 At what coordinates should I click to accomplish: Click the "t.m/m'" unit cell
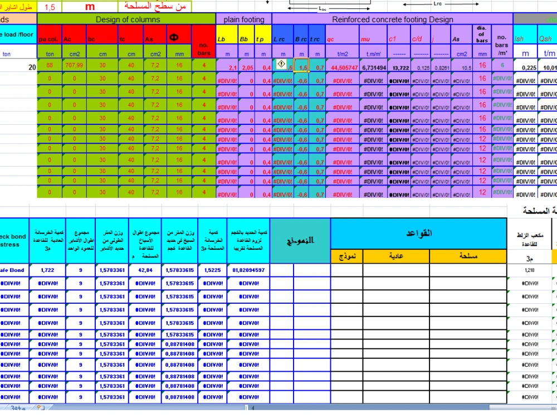tap(373, 51)
